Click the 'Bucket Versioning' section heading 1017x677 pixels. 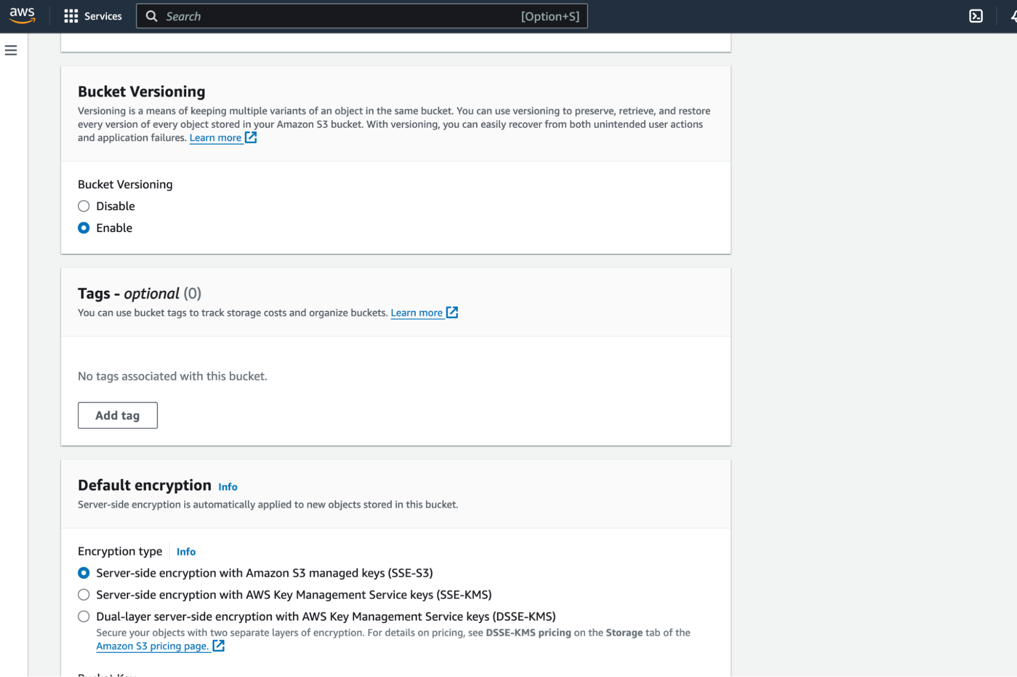coord(141,92)
